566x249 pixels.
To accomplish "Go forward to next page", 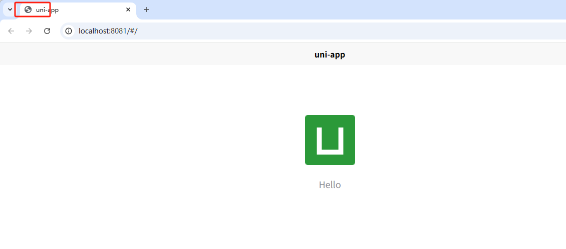I will tap(29, 31).
